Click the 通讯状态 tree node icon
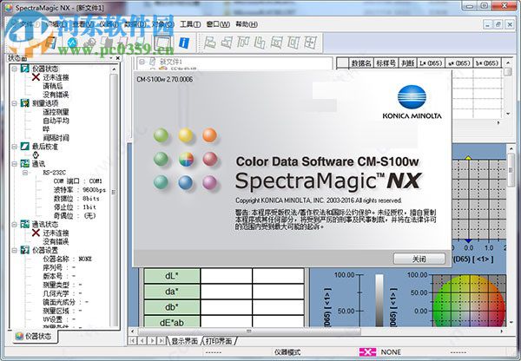The width and height of the screenshot is (521, 361). click(25, 224)
